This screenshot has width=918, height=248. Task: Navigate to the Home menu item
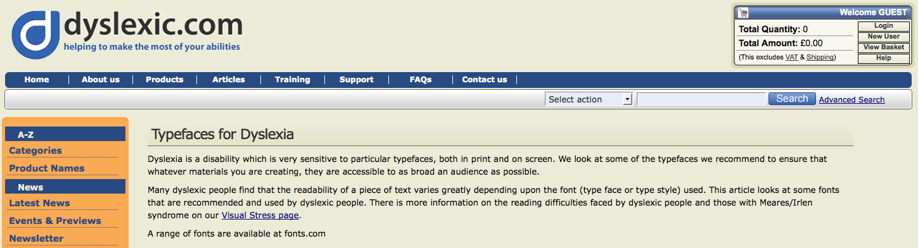pos(37,80)
